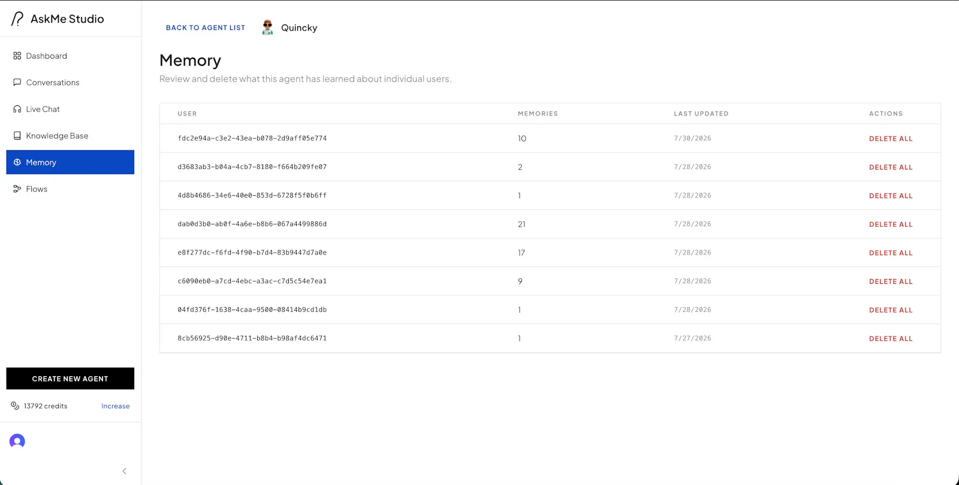Delete all memories for user 04fd376f
The width and height of the screenshot is (959, 485).
point(891,310)
